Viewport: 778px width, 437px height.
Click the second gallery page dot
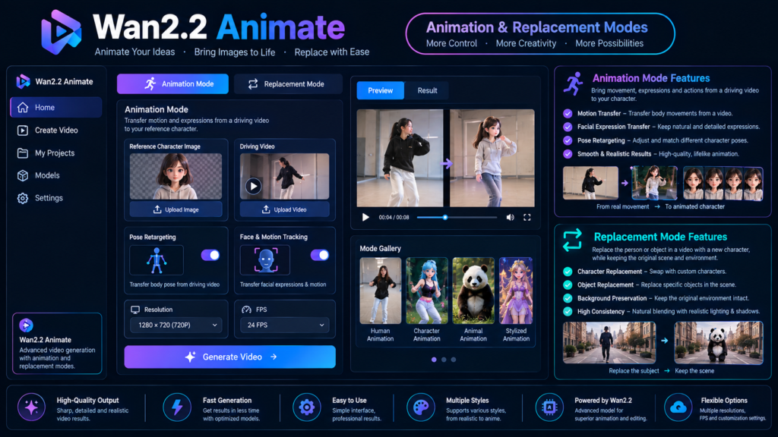pyautogui.click(x=444, y=360)
